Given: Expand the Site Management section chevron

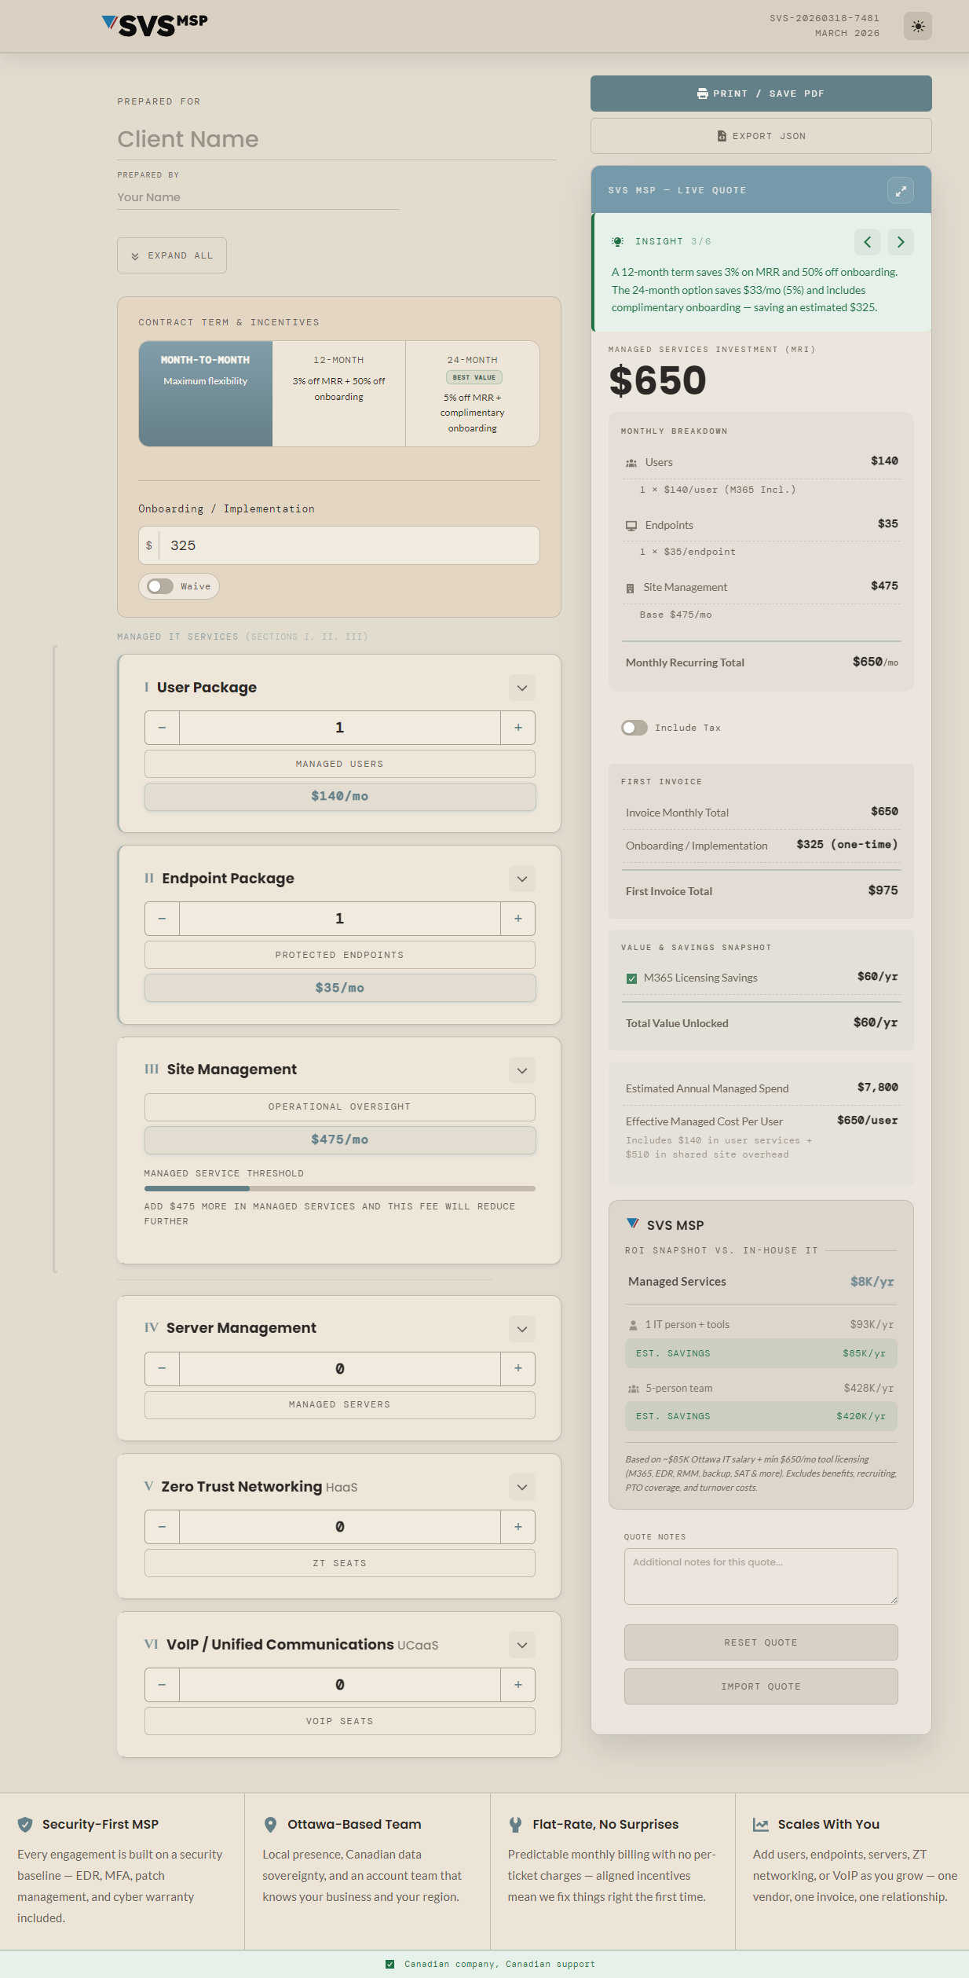Looking at the screenshot, I should pos(522,1070).
